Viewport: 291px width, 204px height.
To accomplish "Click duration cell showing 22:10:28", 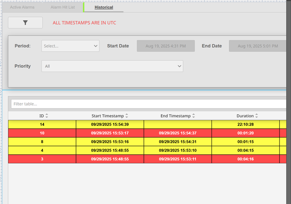I will (245, 124).
